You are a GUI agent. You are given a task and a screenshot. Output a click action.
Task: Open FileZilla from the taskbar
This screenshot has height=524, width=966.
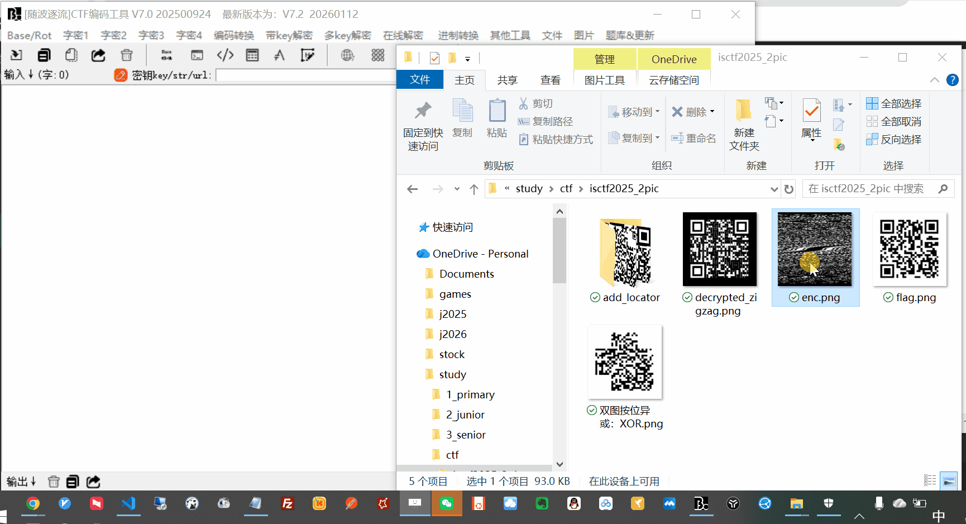[x=288, y=504]
